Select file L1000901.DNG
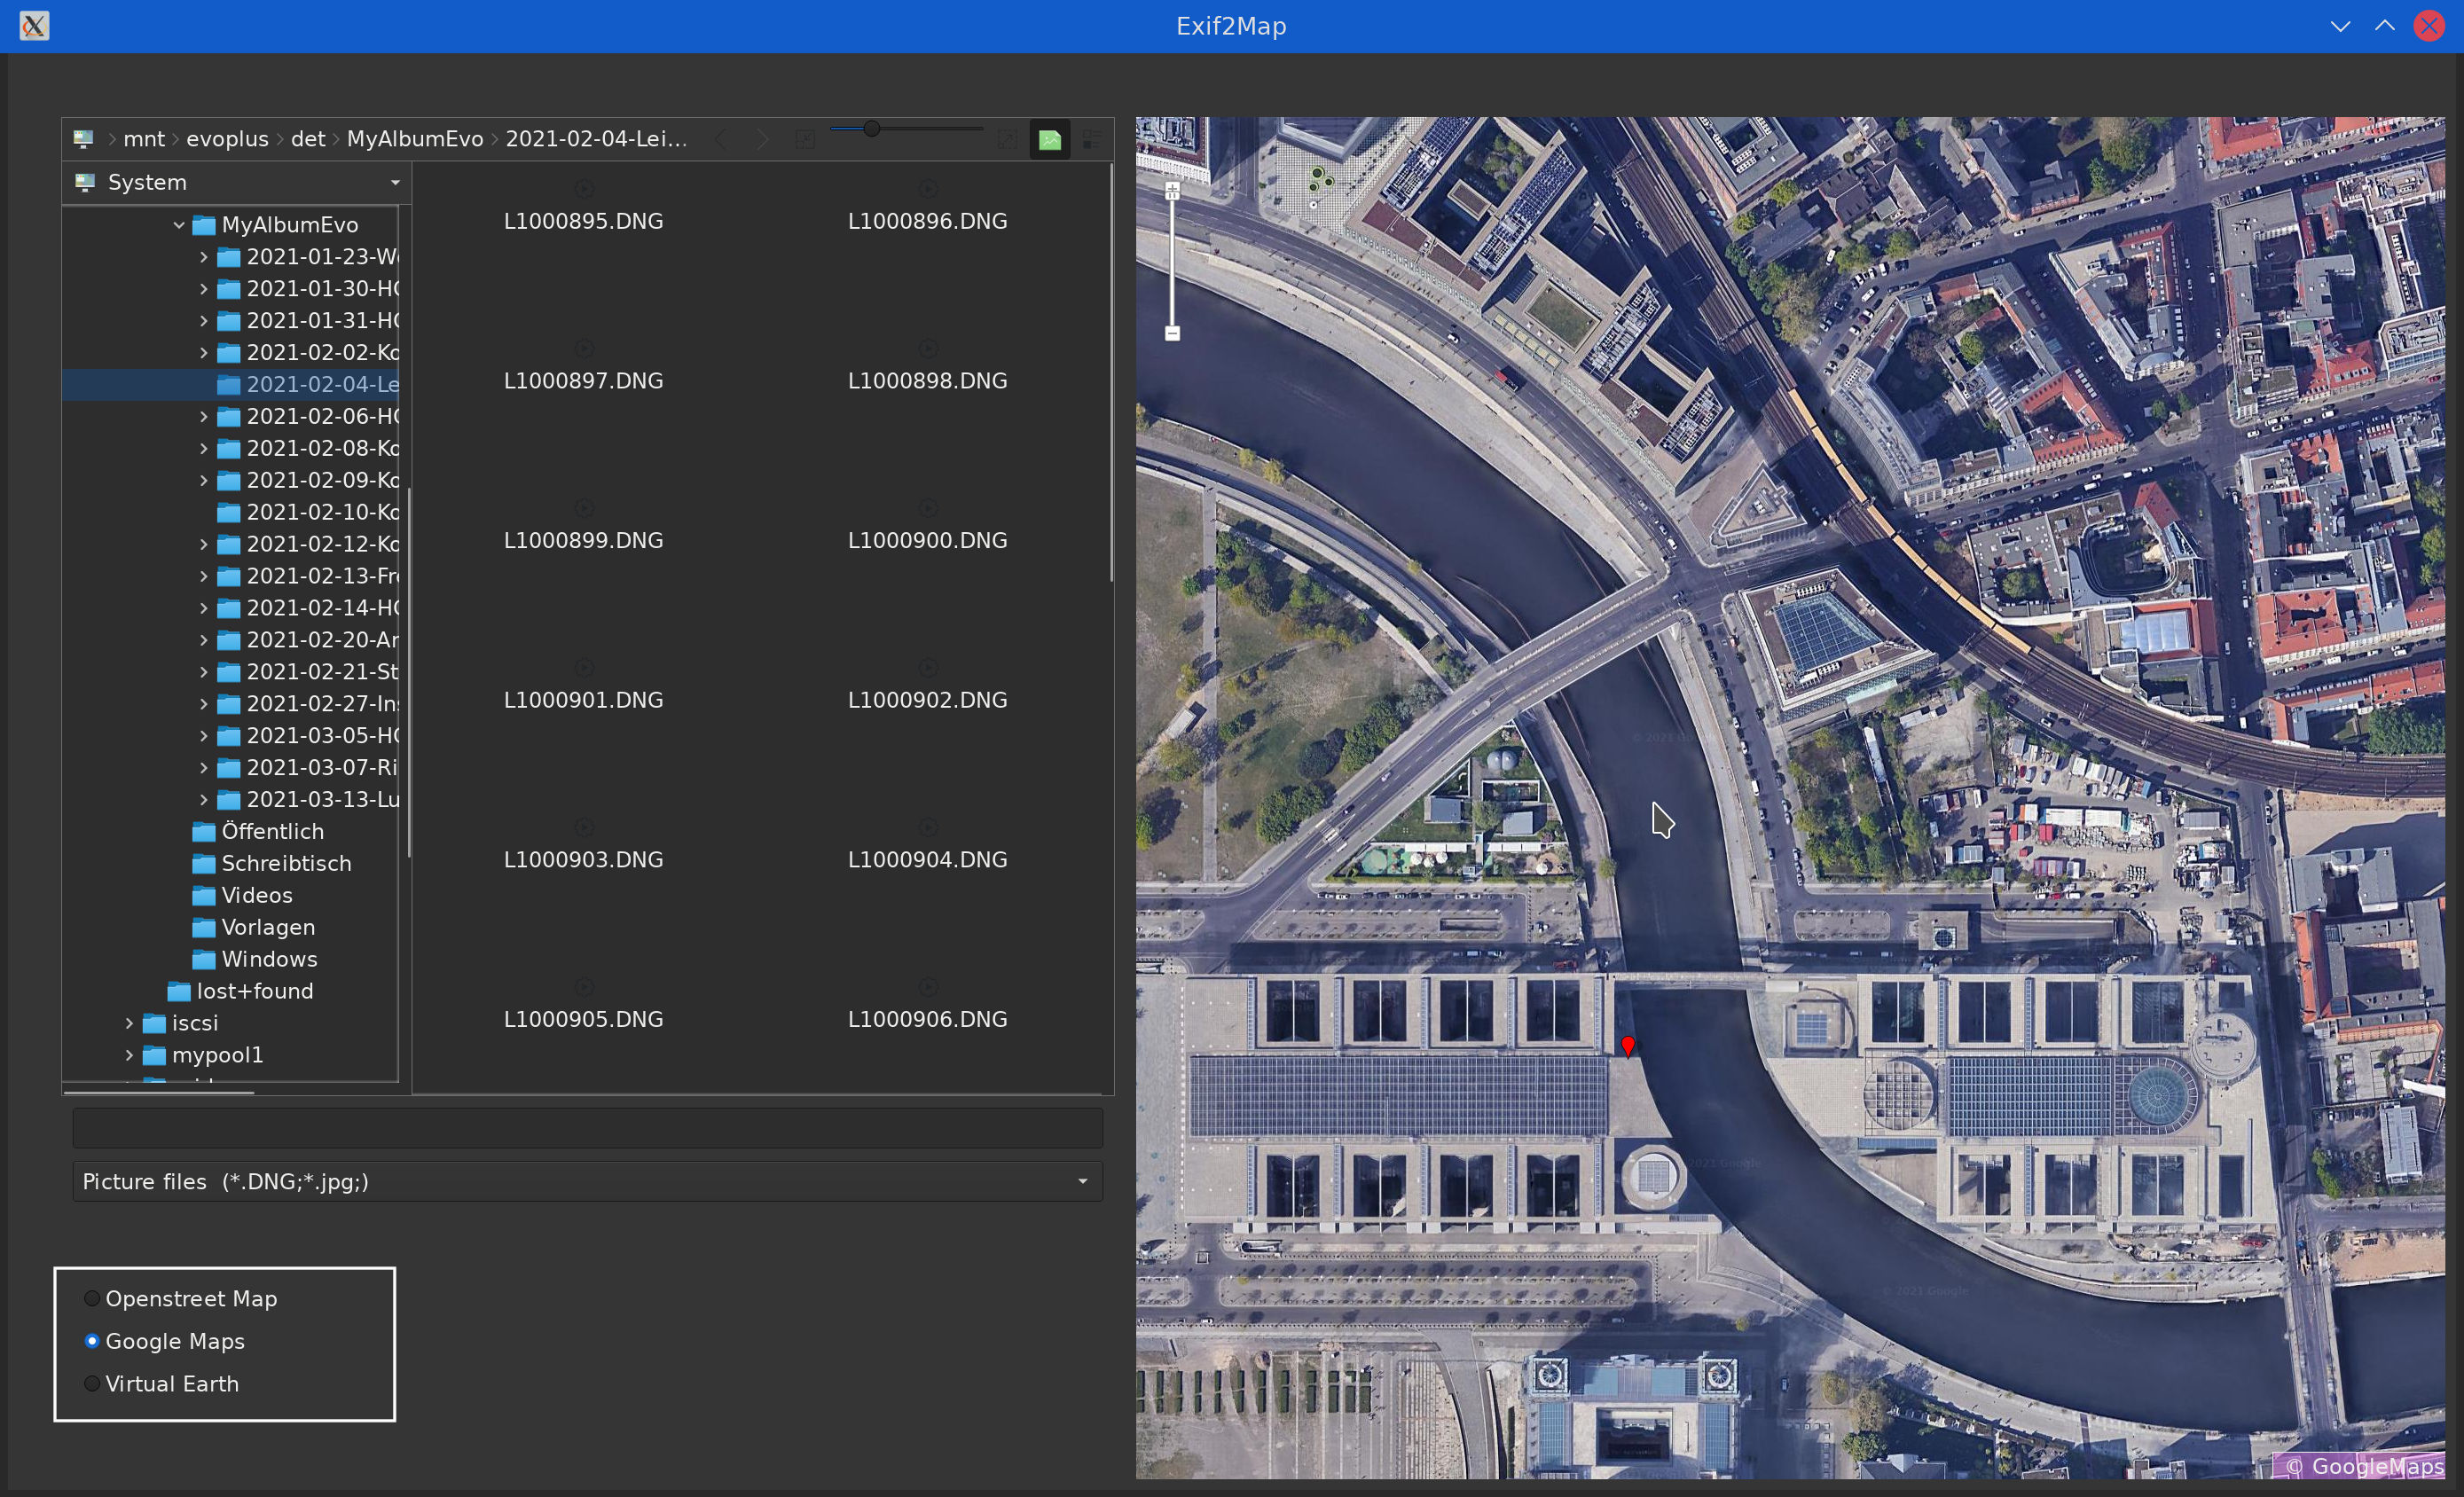2464x1497 pixels. 584,700
